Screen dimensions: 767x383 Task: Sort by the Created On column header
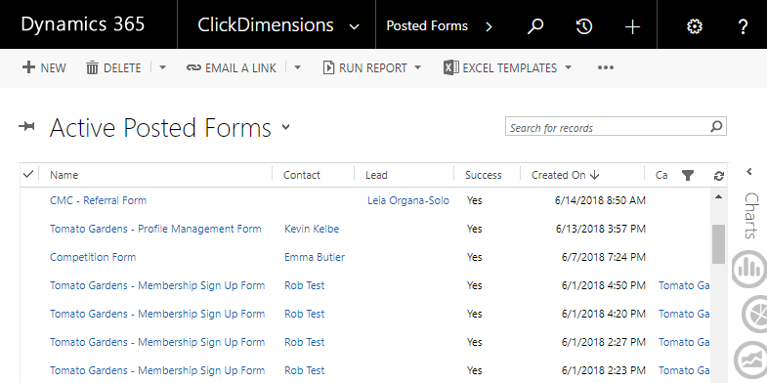click(x=566, y=175)
